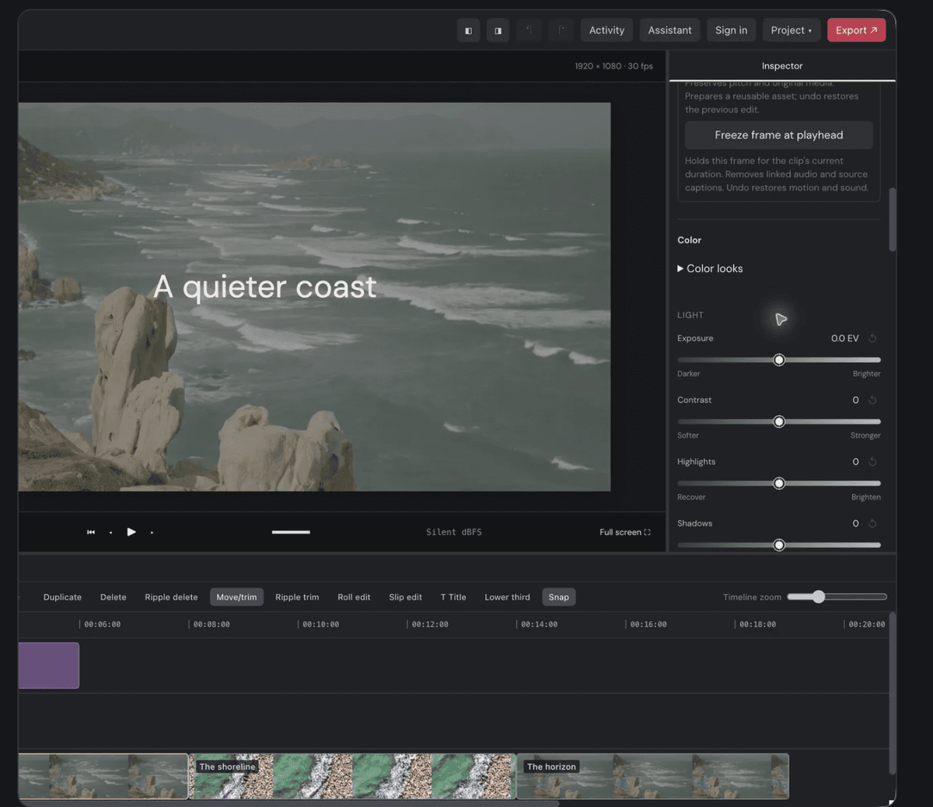Open the Project dropdown menu

click(x=791, y=30)
